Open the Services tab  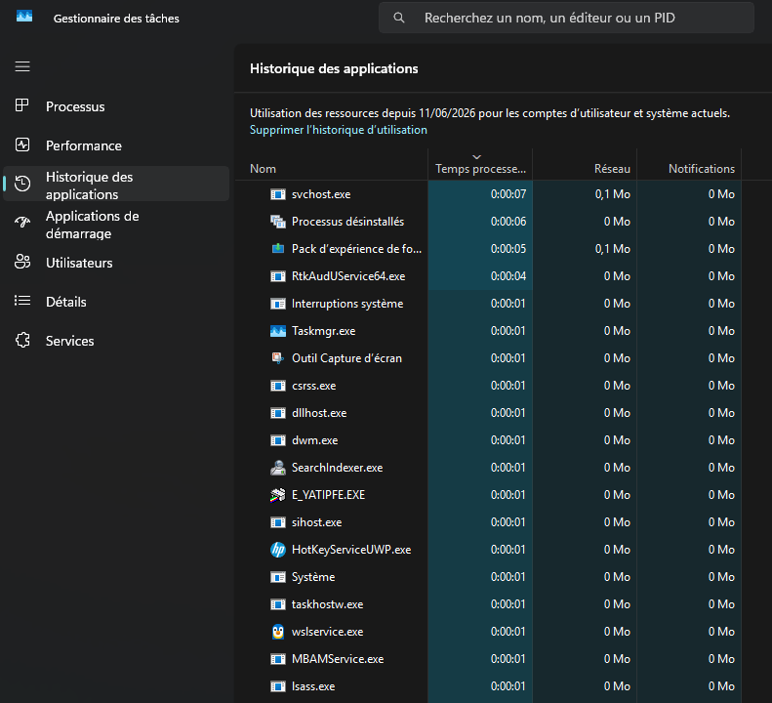tap(116, 341)
